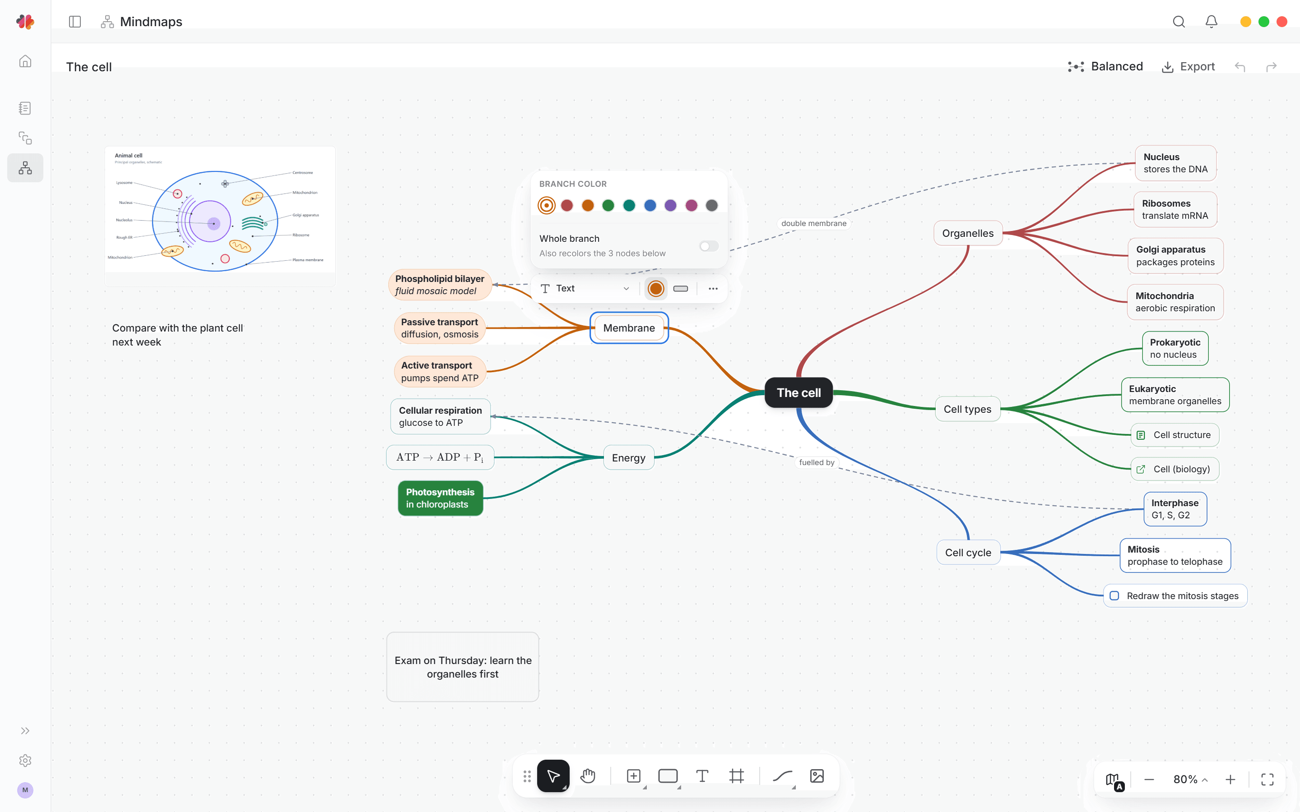The width and height of the screenshot is (1300, 812).
Task: Click the text tool icon
Action: (x=702, y=776)
